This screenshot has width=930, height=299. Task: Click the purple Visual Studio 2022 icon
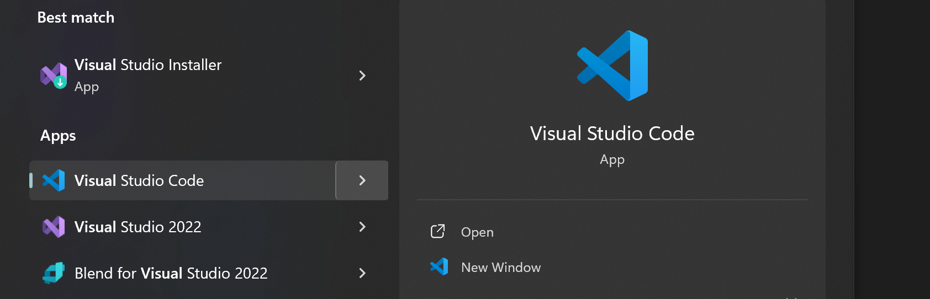click(x=54, y=227)
